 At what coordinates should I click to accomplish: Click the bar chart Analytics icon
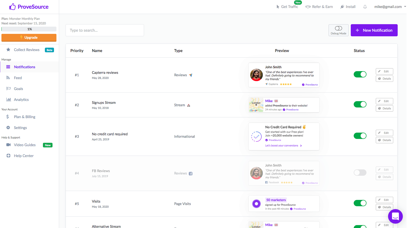tap(8, 100)
